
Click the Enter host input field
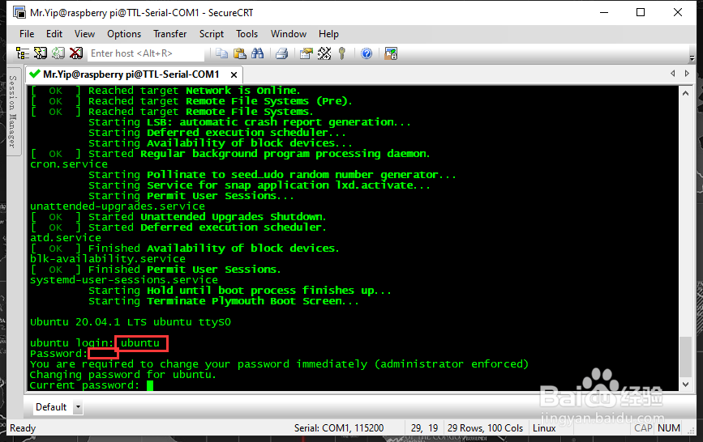[x=147, y=53]
